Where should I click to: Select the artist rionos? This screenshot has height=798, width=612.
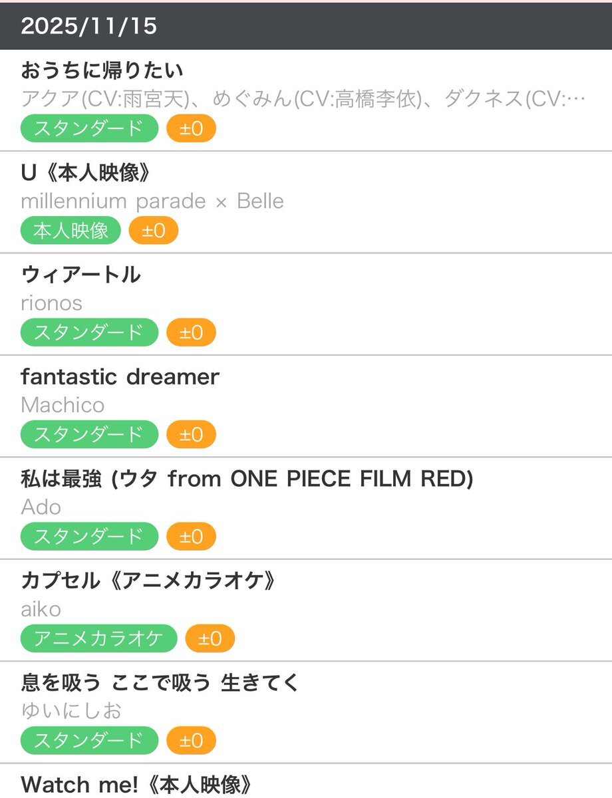pos(52,303)
